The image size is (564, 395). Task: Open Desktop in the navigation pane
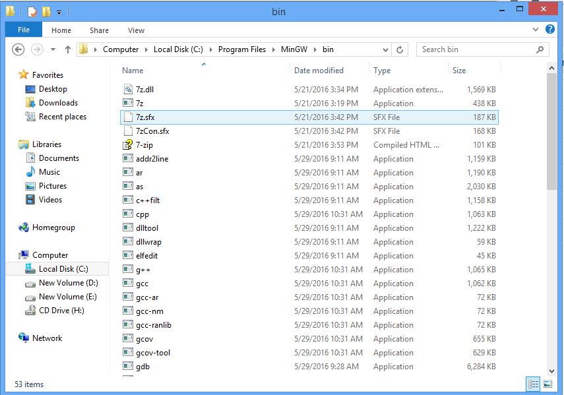(53, 89)
